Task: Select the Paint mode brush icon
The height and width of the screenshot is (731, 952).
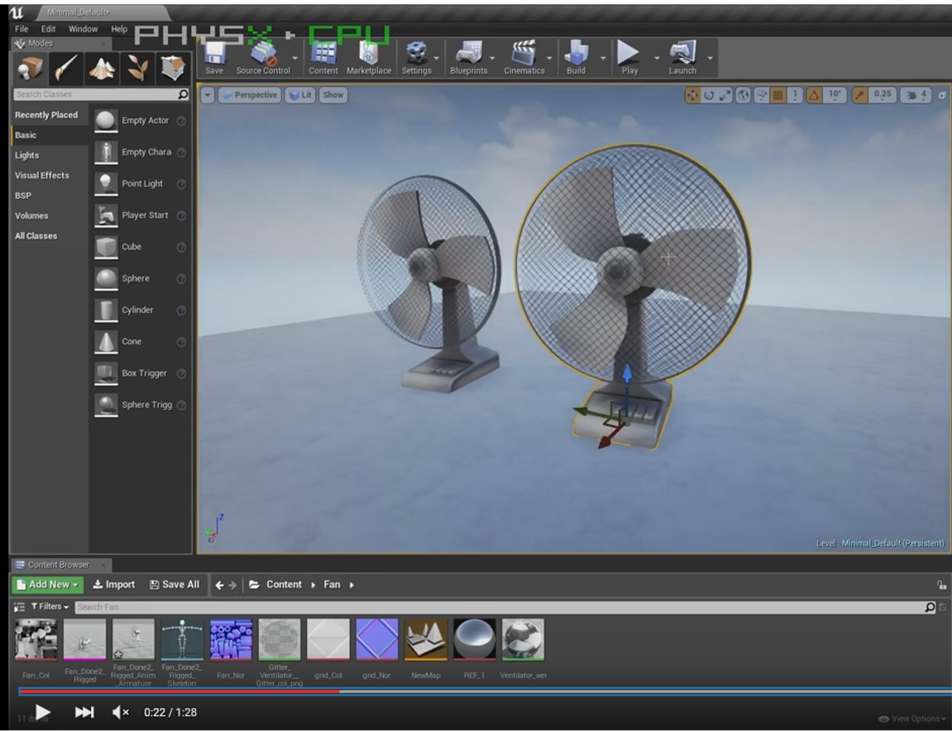Action: coord(66,68)
